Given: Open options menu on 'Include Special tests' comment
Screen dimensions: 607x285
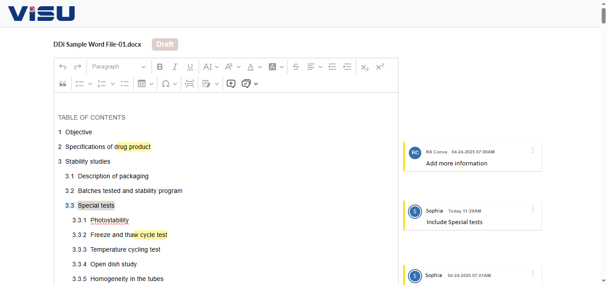Looking at the screenshot, I should 533,209.
